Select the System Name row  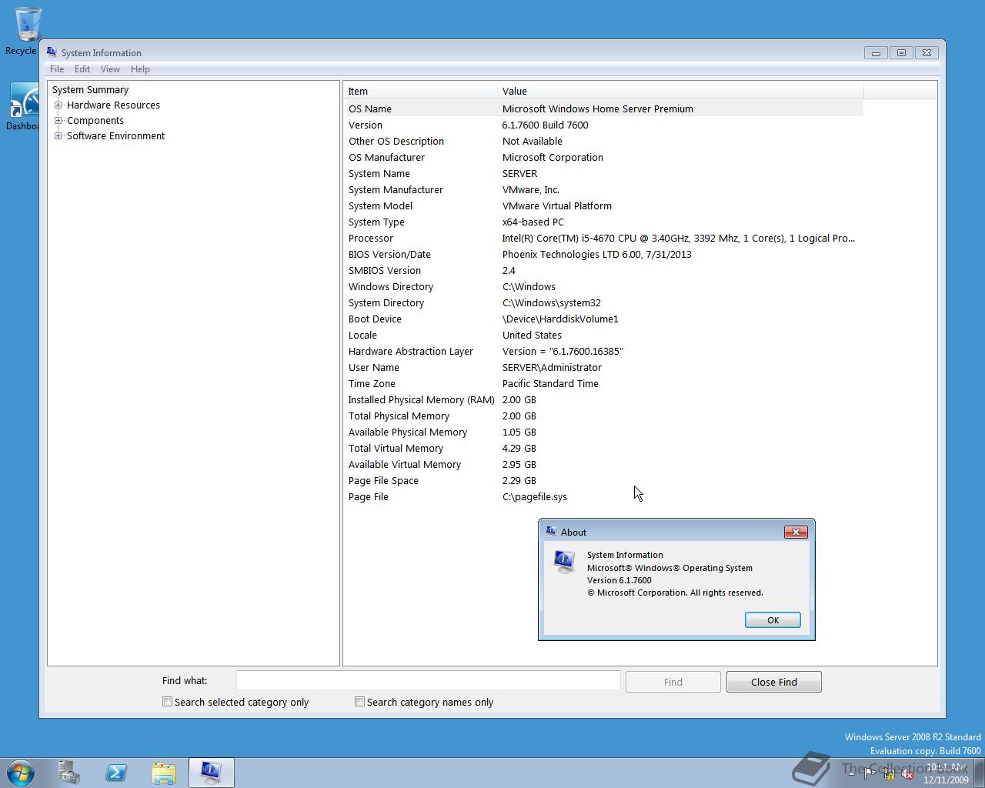point(603,173)
